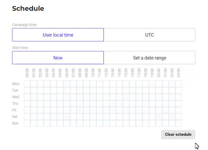
Task: Click the Clear schedule button
Action: pyautogui.click(x=178, y=134)
